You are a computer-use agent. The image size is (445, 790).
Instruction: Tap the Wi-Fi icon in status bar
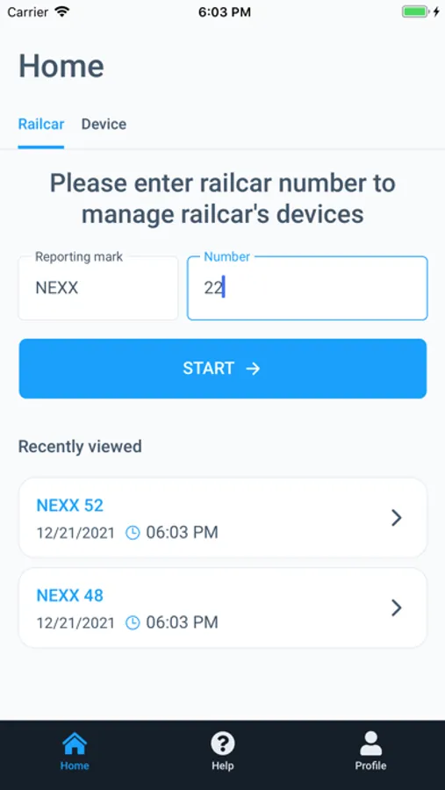coord(62,12)
